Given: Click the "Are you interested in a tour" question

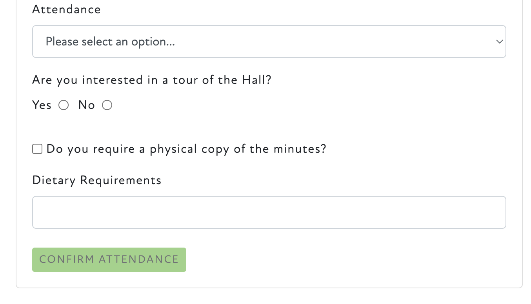Looking at the screenshot, I should 152,80.
